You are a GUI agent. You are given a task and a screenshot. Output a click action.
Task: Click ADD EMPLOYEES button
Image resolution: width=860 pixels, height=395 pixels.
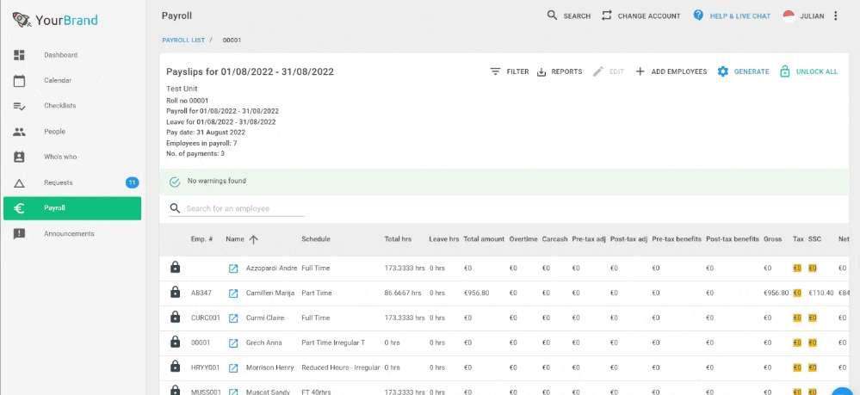tap(671, 72)
